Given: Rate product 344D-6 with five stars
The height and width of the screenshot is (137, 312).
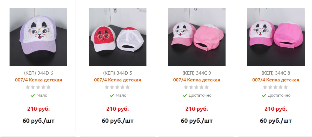Looking at the screenshot, I should click(x=49, y=87).
